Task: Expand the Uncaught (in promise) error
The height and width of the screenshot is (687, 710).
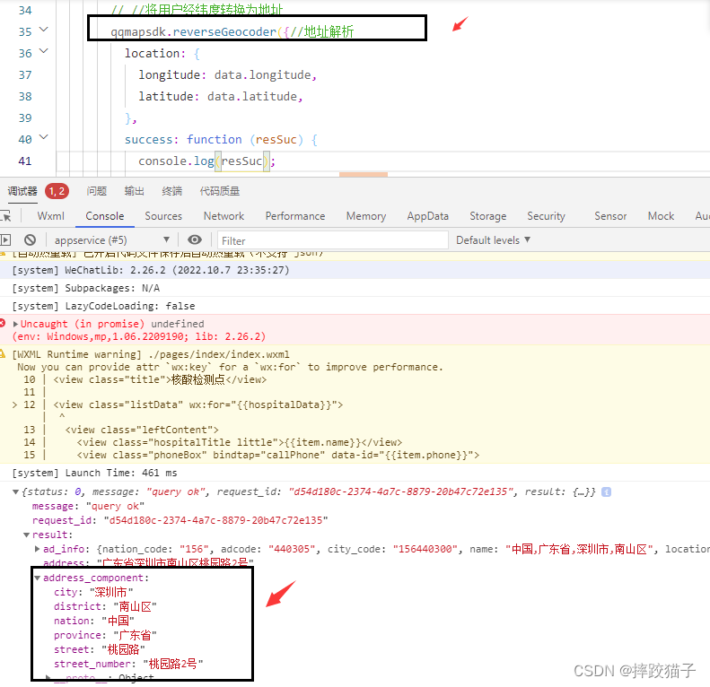Action: pyautogui.click(x=16, y=324)
